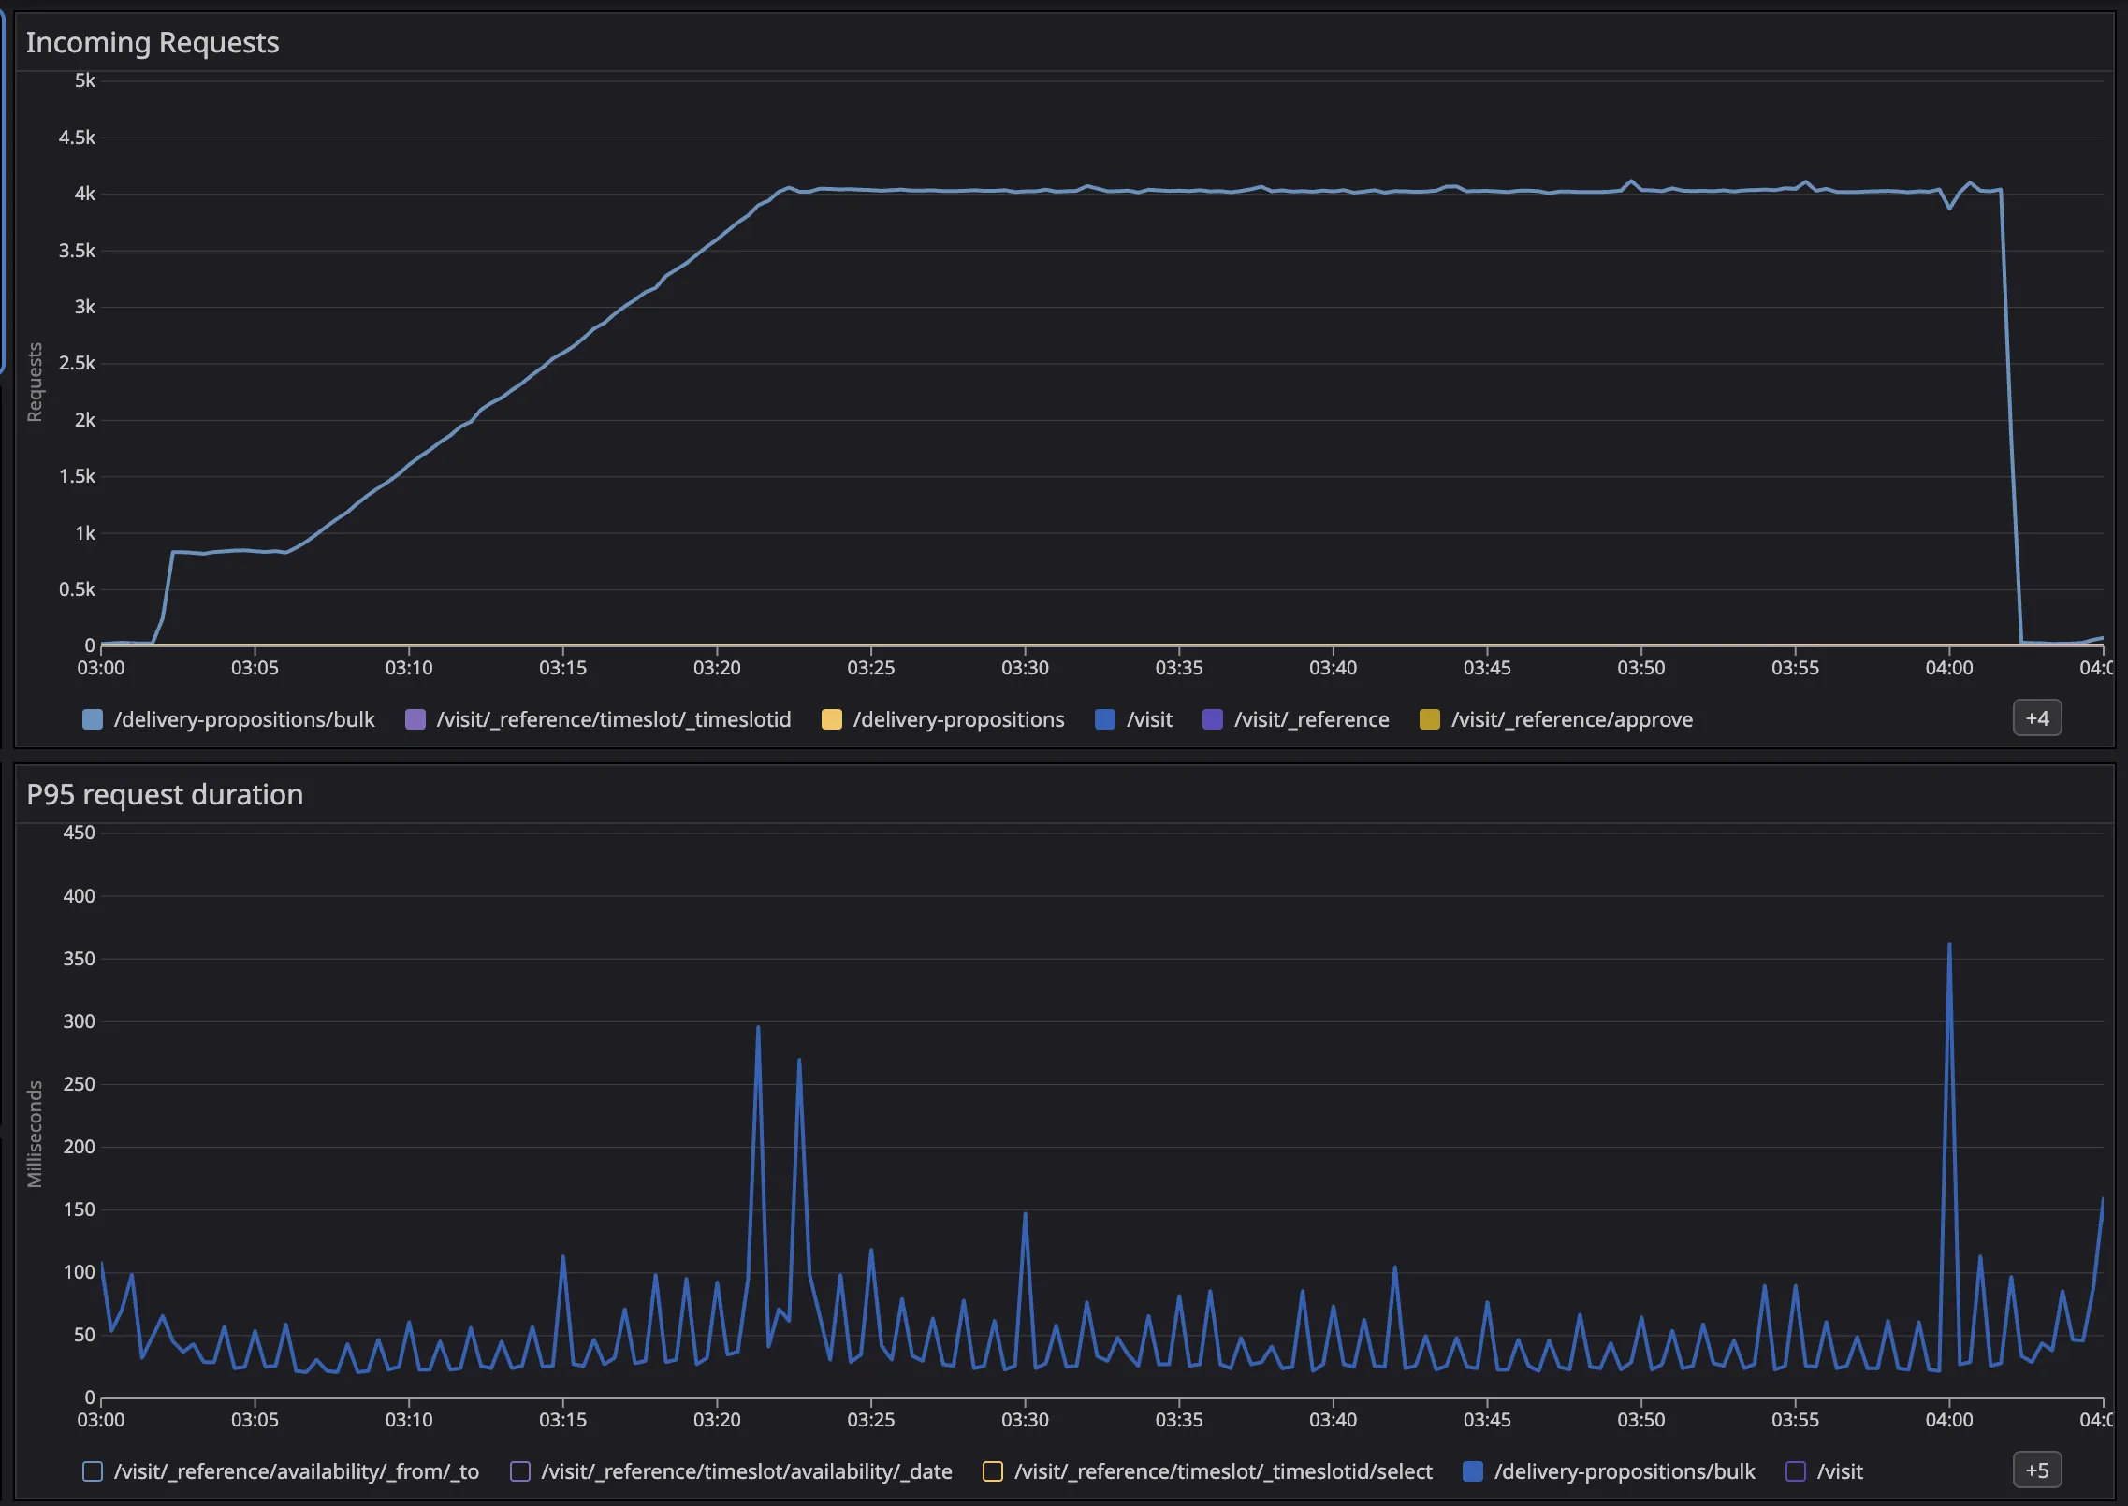Viewport: 2128px width, 1506px height.
Task: Click the yellow swatch for /visit/_reference/approve
Action: coord(1429,719)
